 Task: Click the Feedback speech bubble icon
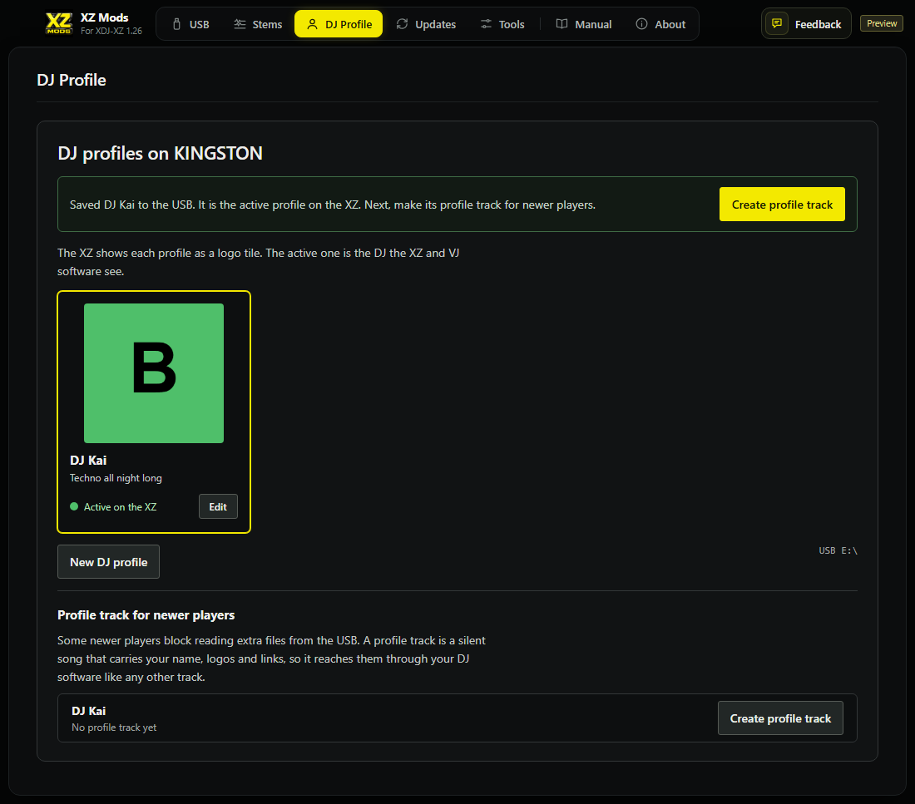[777, 23]
